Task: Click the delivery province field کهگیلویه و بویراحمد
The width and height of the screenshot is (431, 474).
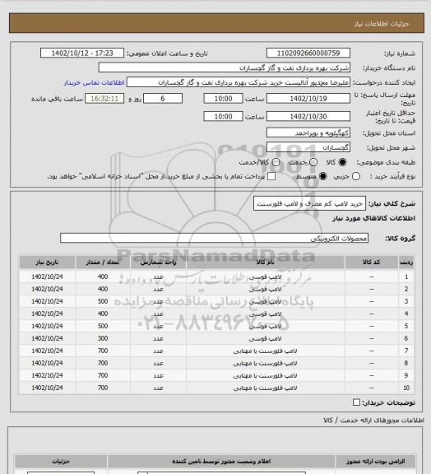Action: pyautogui.click(x=308, y=132)
